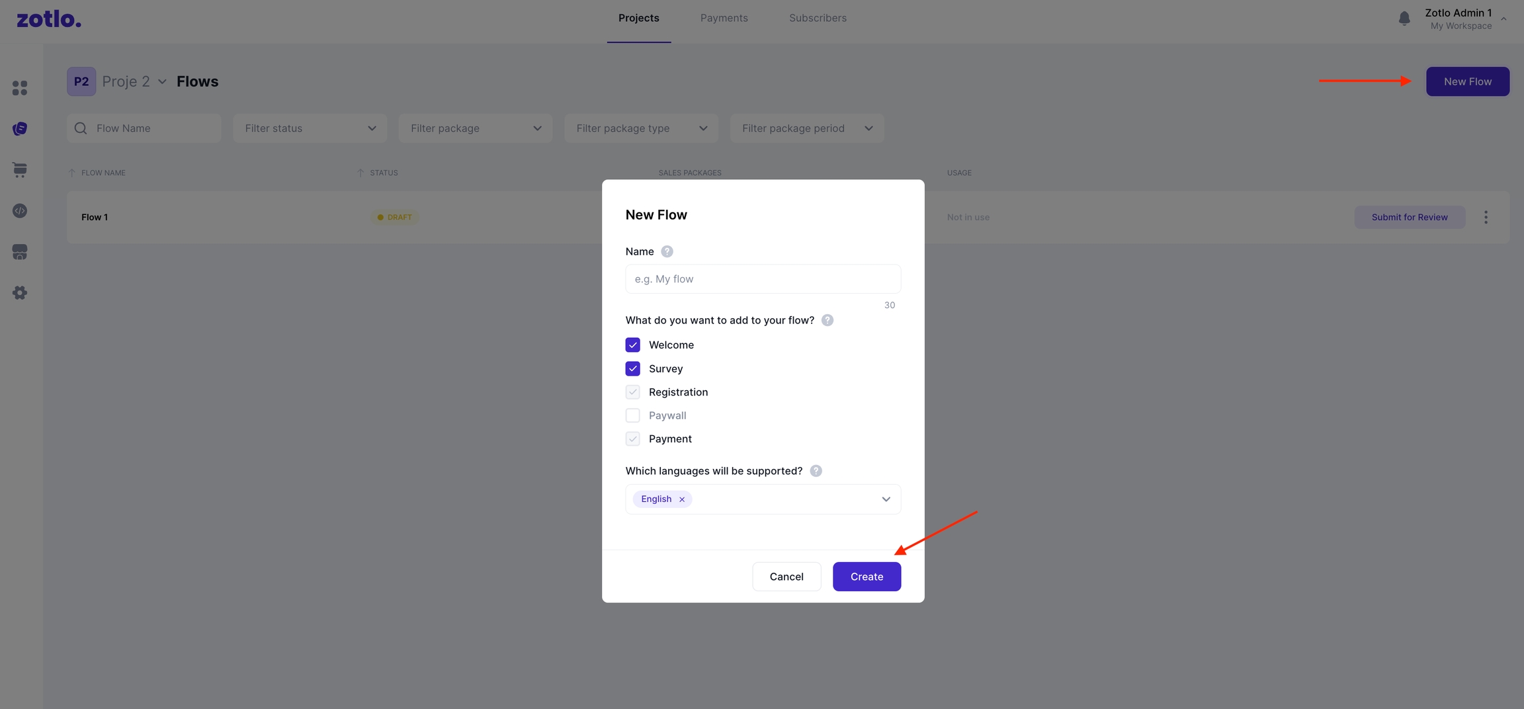Open the Filter status dropdown
The width and height of the screenshot is (1524, 709).
[x=310, y=128]
